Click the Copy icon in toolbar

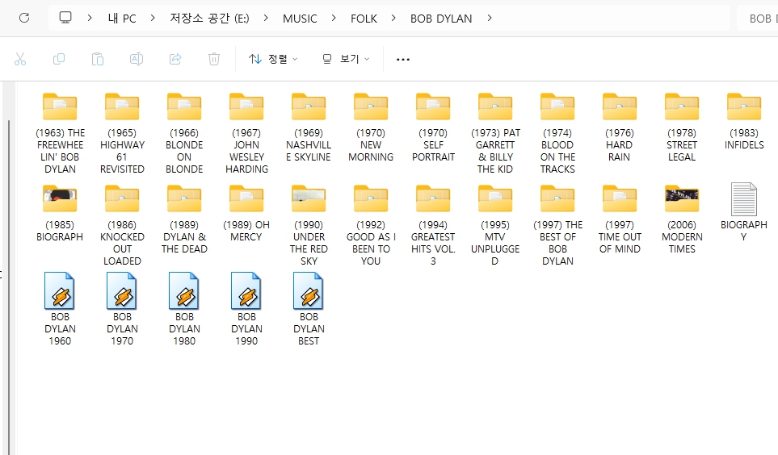(x=59, y=59)
